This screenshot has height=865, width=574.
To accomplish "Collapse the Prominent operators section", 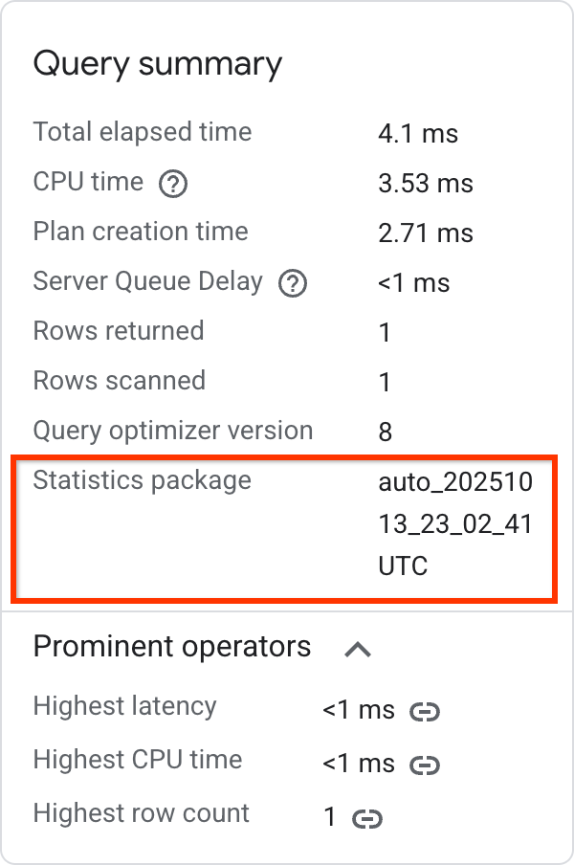I will 358,649.
